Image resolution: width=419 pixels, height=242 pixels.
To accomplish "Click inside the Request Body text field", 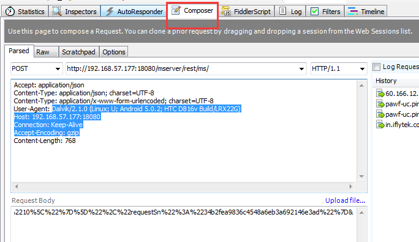I will (x=184, y=224).
